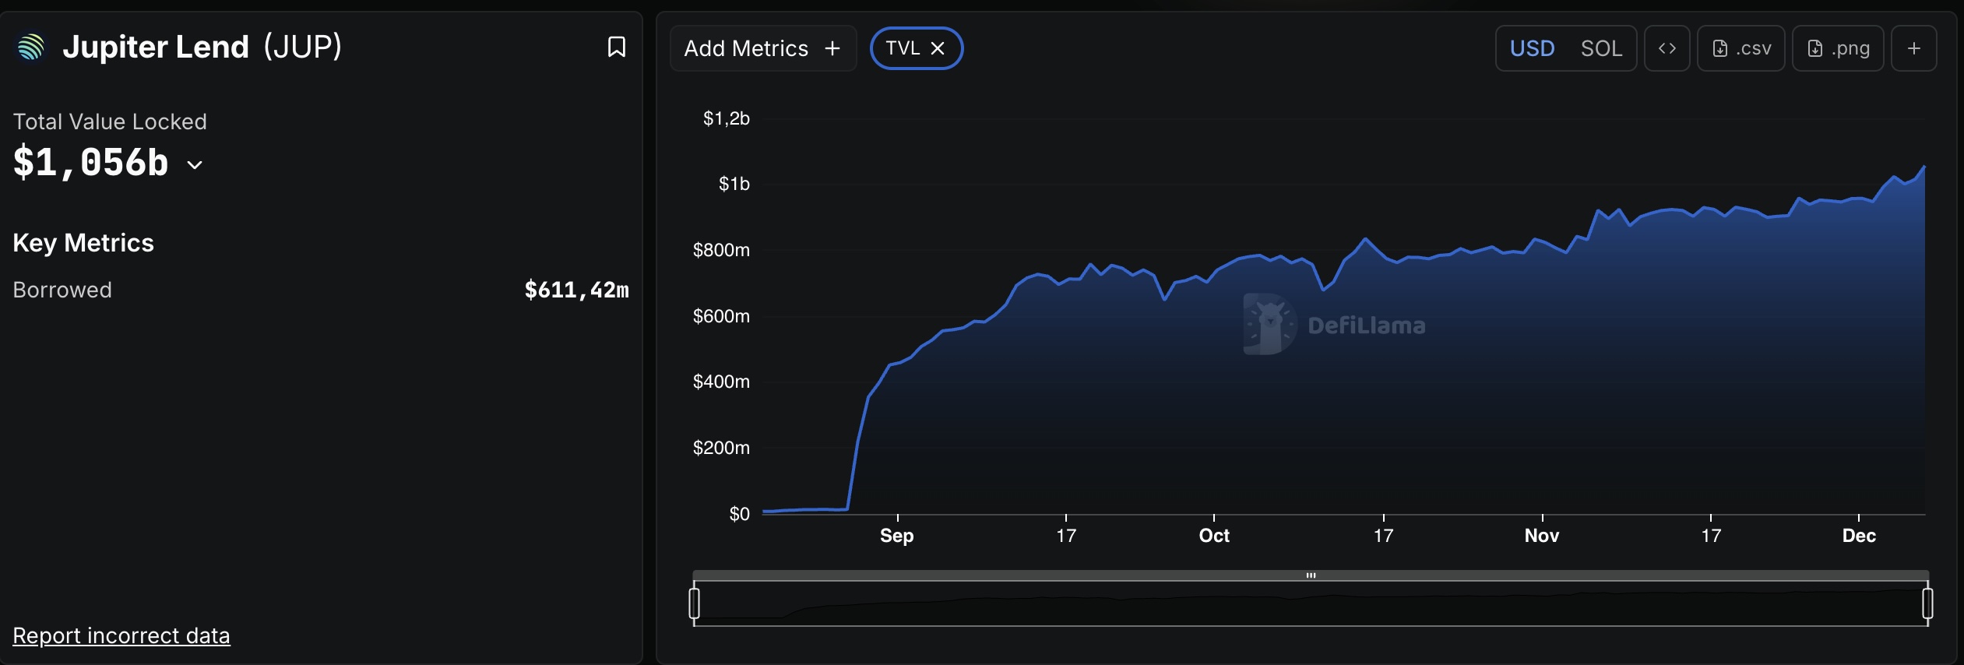This screenshot has width=1964, height=665.
Task: Download chart data as .csv
Action: [x=1741, y=48]
